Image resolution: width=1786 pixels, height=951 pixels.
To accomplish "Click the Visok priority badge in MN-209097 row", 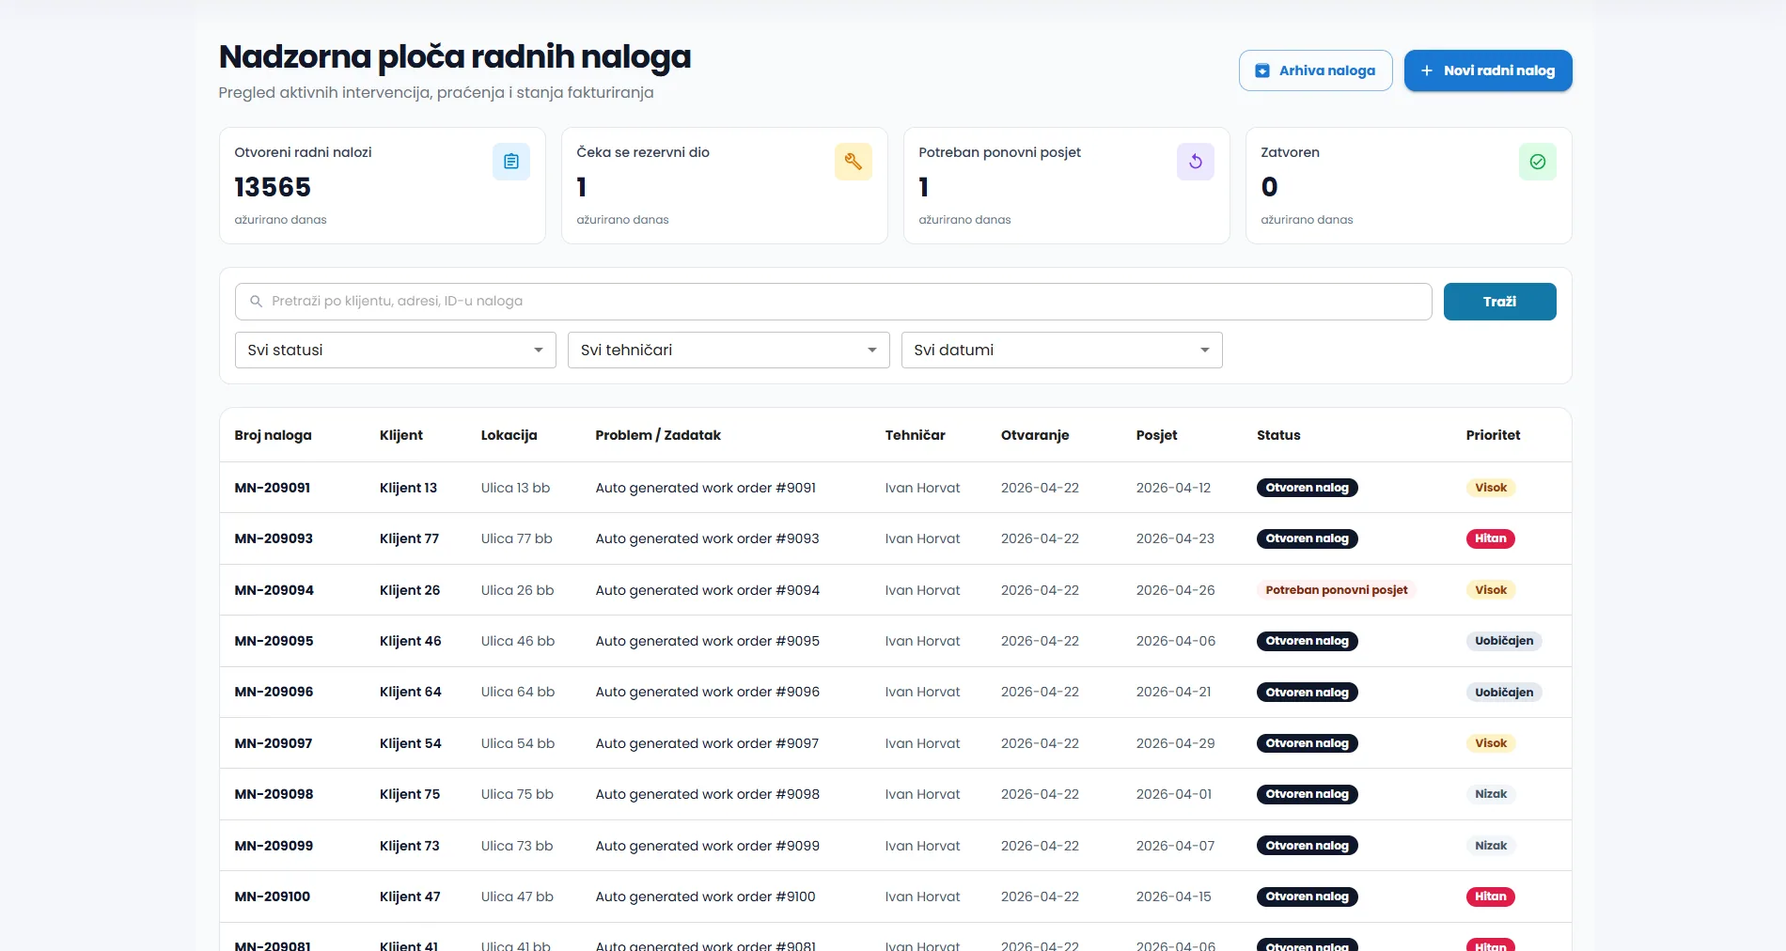I will (x=1491, y=743).
